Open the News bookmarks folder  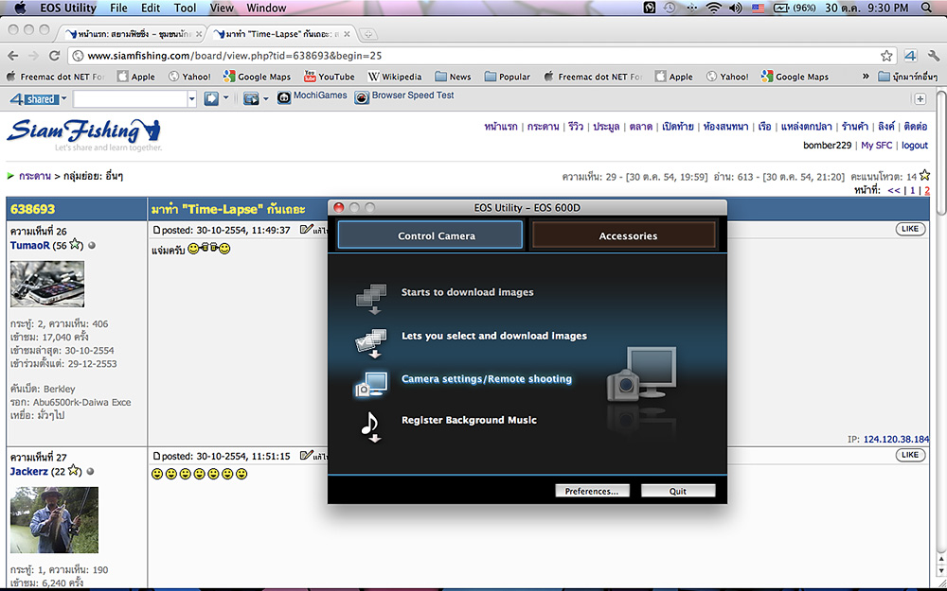(453, 77)
